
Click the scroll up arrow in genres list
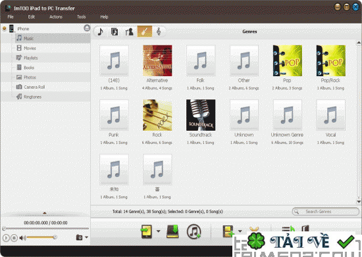359,43
